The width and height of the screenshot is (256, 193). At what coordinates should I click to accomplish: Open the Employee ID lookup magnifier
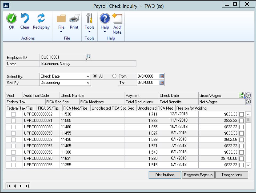88,57
